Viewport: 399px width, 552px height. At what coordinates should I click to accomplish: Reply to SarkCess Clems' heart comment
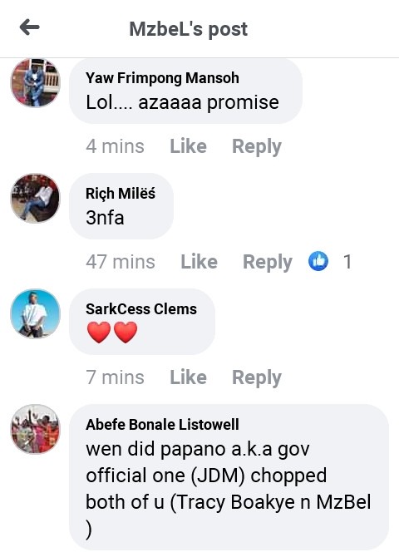click(x=256, y=377)
